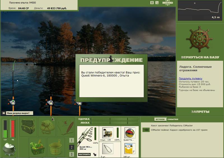Click the ЛЕСКА tension bar
The image size is (224, 158).
click(x=115, y=123)
